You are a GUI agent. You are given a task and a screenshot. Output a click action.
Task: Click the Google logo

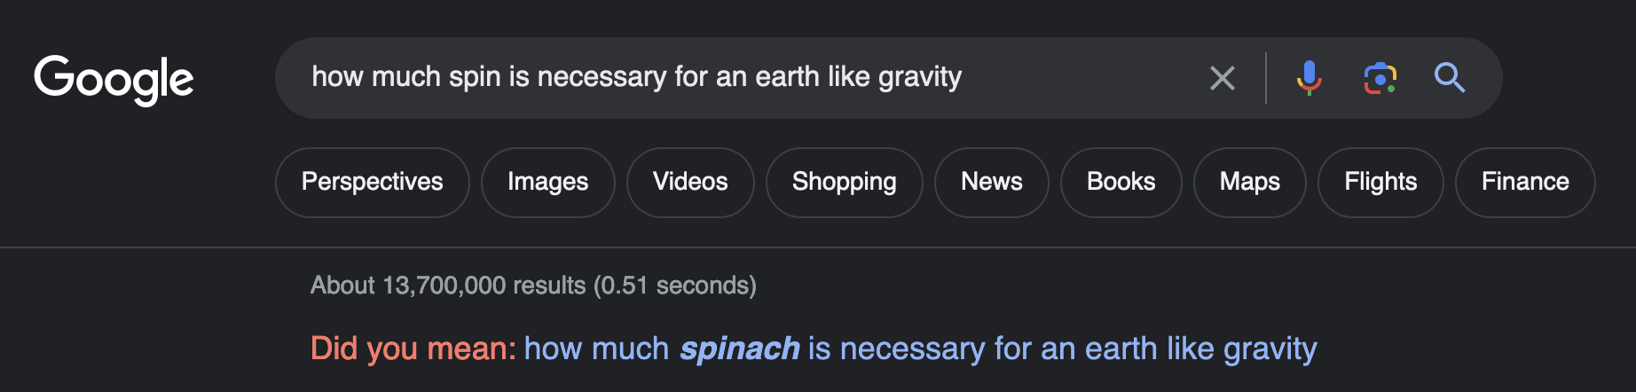(x=114, y=79)
